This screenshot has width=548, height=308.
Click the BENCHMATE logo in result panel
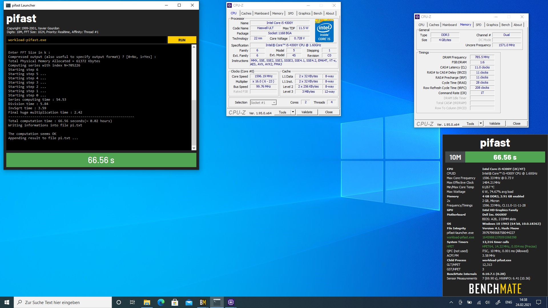(x=495, y=289)
